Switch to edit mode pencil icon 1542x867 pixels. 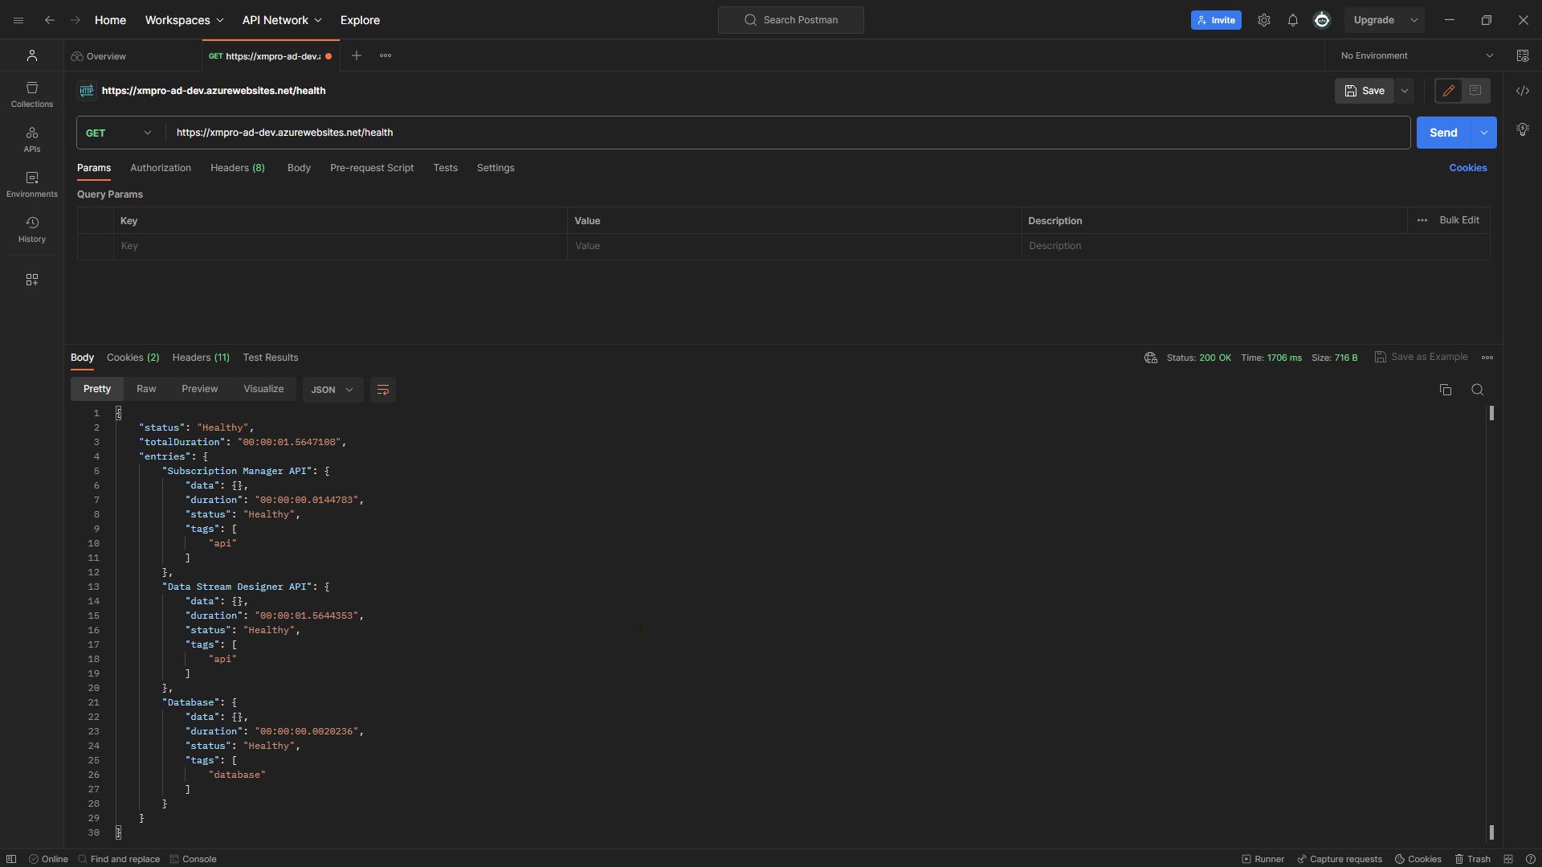tap(1449, 91)
